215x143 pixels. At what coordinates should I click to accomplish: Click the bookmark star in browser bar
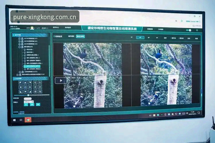pyautogui.click(x=176, y=21)
